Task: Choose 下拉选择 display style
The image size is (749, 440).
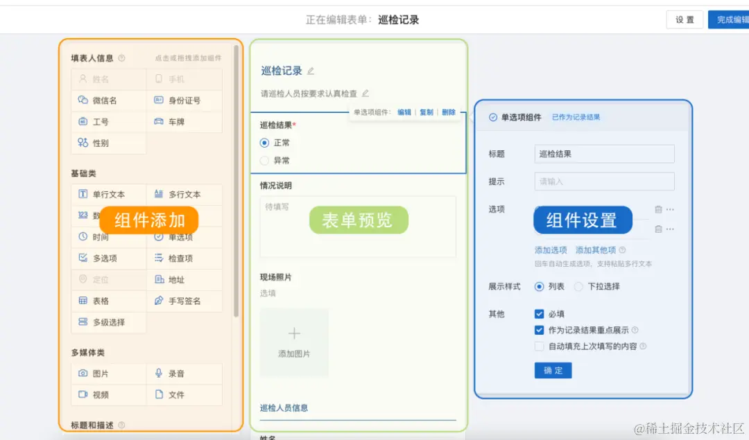Action: [578, 286]
